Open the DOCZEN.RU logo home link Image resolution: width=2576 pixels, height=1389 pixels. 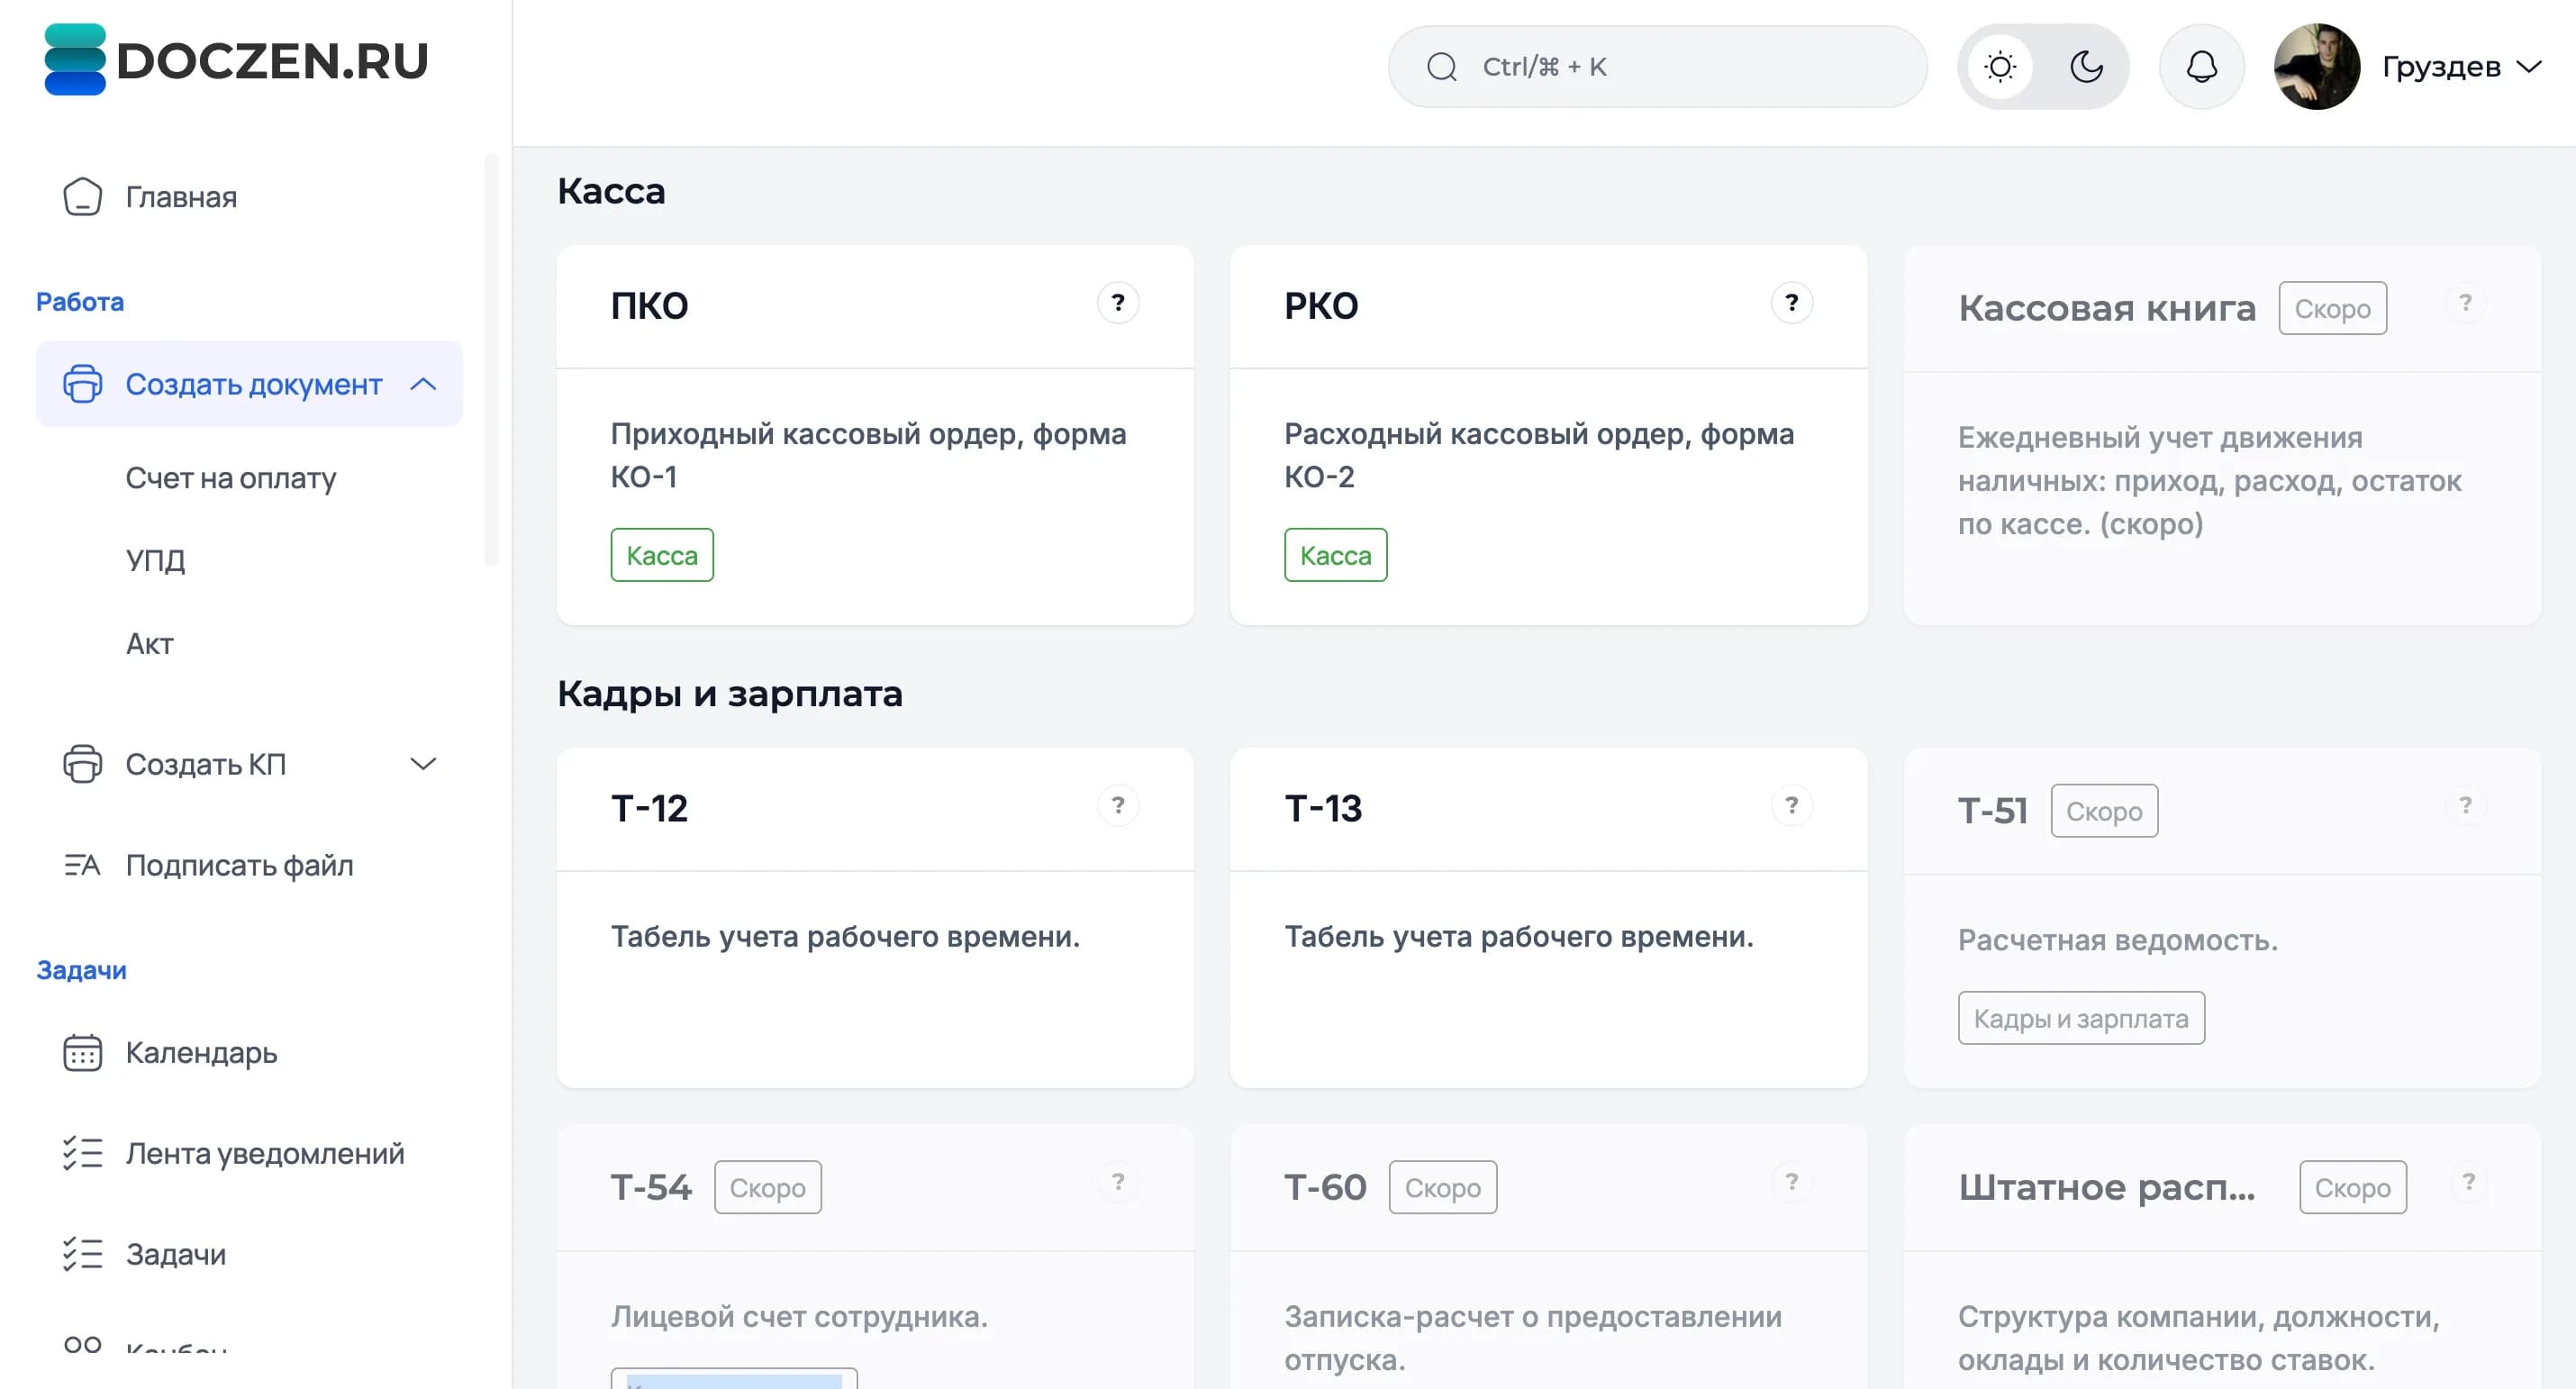click(237, 60)
